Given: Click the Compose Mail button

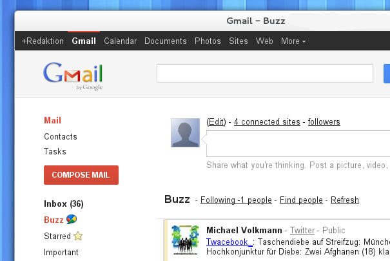Looking at the screenshot, I should point(81,175).
